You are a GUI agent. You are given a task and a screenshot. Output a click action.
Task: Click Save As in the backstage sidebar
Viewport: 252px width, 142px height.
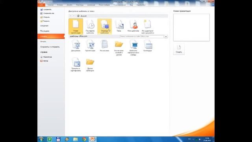pos(47,13)
